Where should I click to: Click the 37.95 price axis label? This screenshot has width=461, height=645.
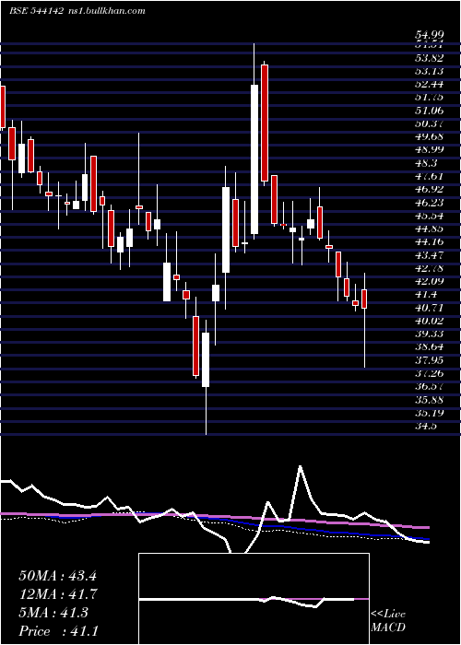point(429,360)
